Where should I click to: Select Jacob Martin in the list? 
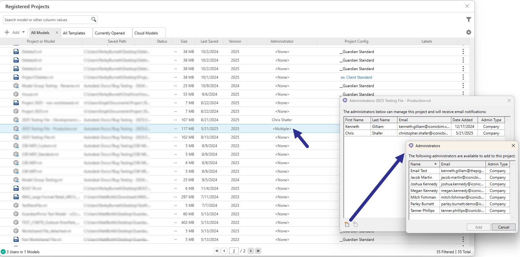[x=459, y=177]
